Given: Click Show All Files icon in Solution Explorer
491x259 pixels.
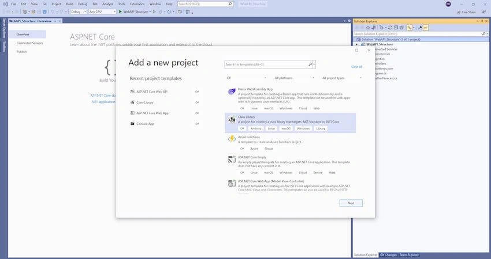Looking at the screenshot, I should point(401,28).
